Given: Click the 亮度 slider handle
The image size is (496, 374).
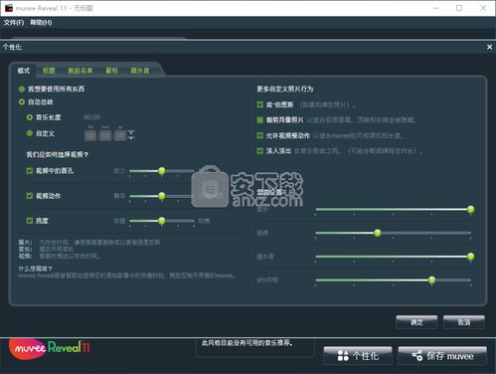Looking at the screenshot, I should [x=162, y=221].
